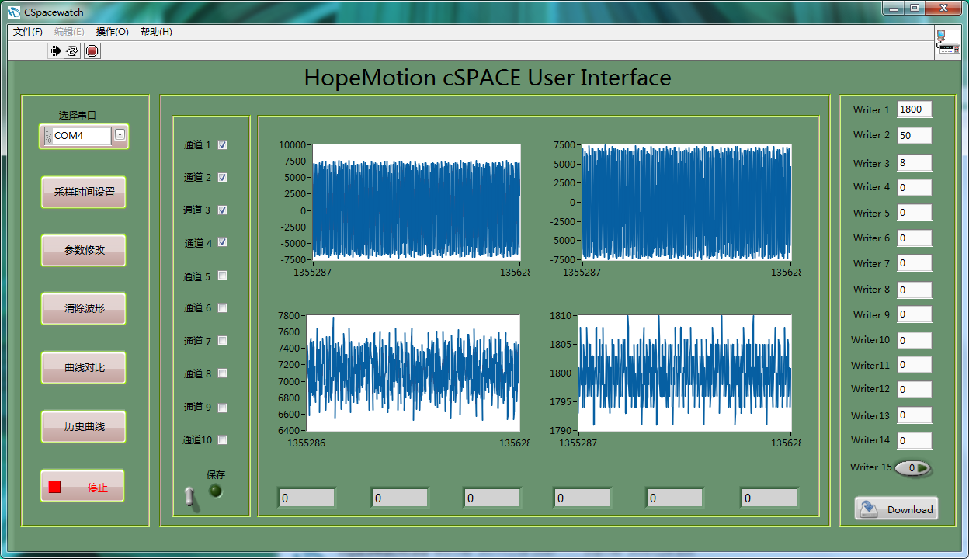The image size is (969, 559).
Task: Click the 选择串口 label
Action: 78,115
